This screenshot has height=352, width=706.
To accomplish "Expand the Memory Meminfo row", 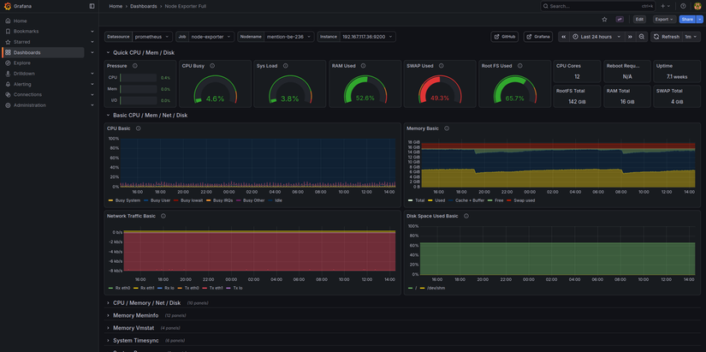I will pos(135,315).
